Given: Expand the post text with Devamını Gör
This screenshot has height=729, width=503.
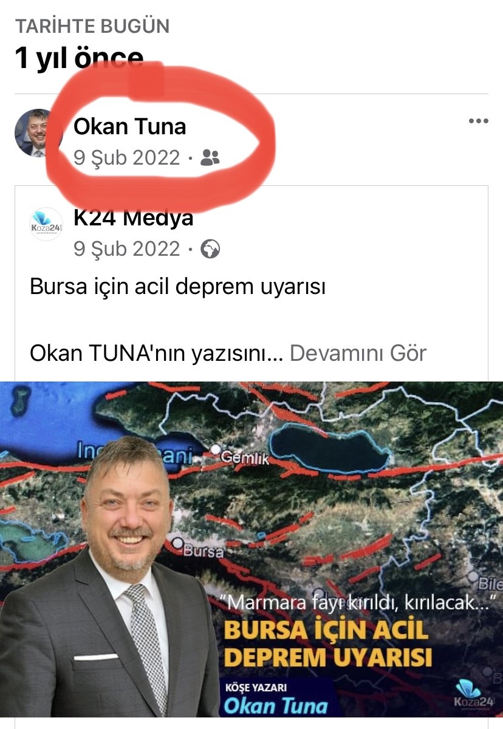Looking at the screenshot, I should 358,352.
